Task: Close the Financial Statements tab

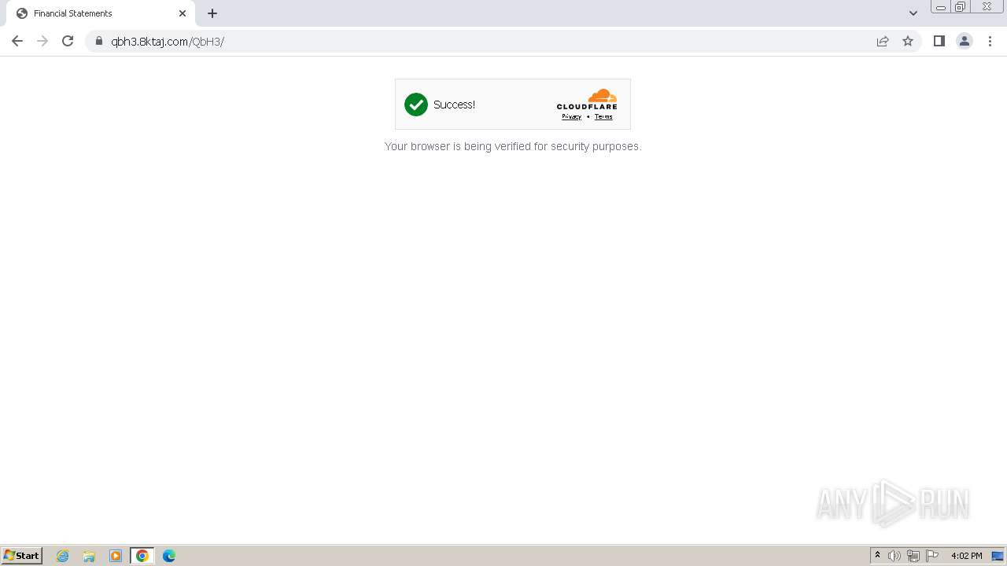Action: coord(183,13)
